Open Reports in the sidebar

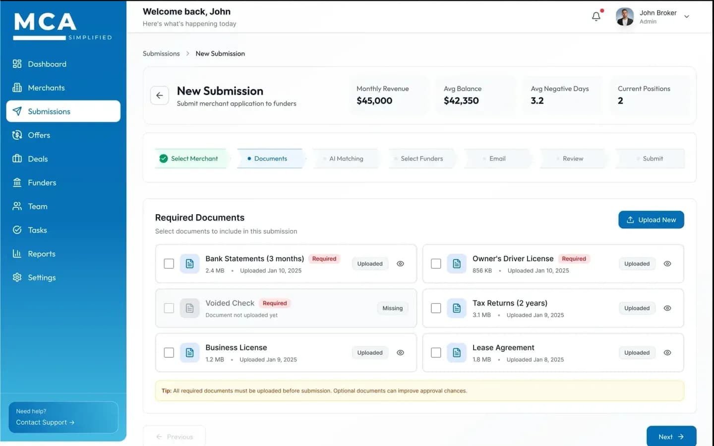[63, 254]
